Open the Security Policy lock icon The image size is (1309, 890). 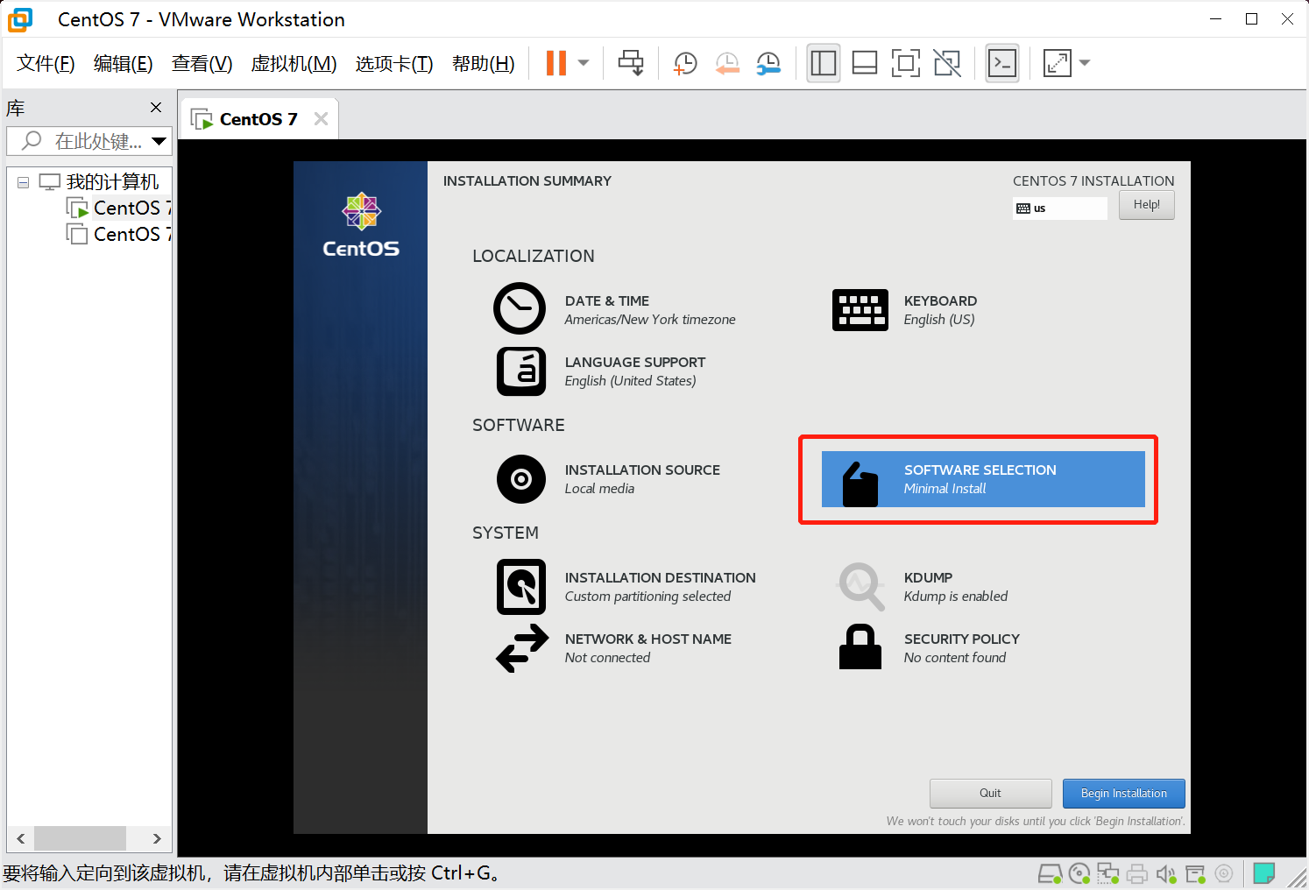pos(860,646)
